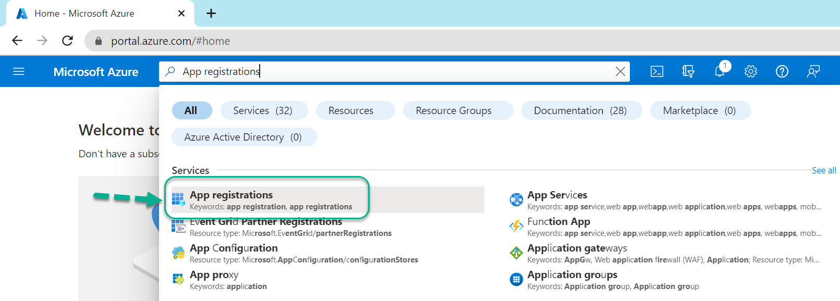Viewport: 840px width, 301px height.
Task: Open Cloud Shell from the header
Action: point(657,71)
